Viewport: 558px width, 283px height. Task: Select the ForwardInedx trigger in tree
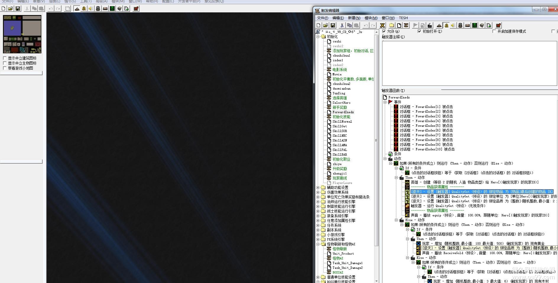point(343,112)
